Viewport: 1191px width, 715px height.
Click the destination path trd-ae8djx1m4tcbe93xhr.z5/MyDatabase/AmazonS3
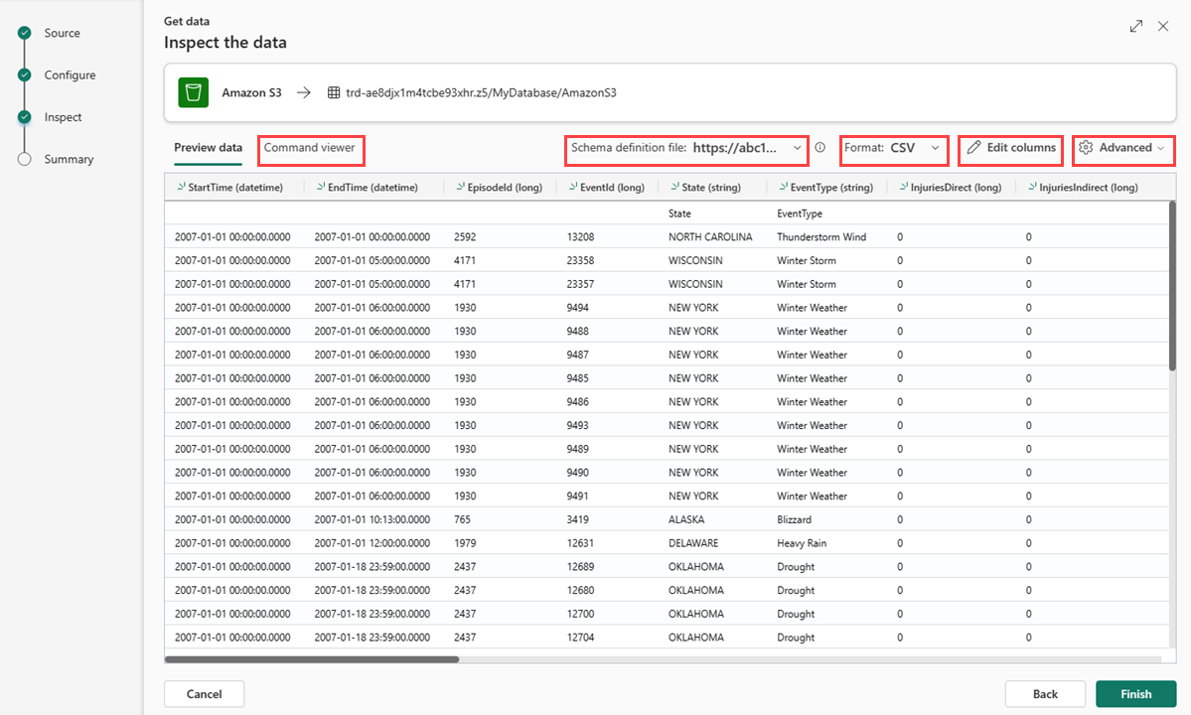[481, 92]
